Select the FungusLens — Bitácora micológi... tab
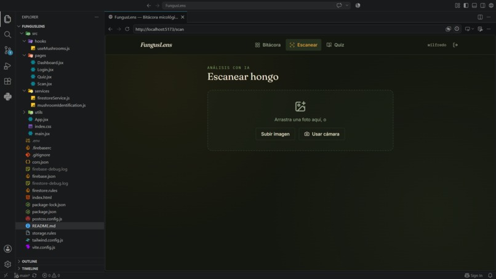Viewport: 496px width, 279px height. [x=146, y=17]
